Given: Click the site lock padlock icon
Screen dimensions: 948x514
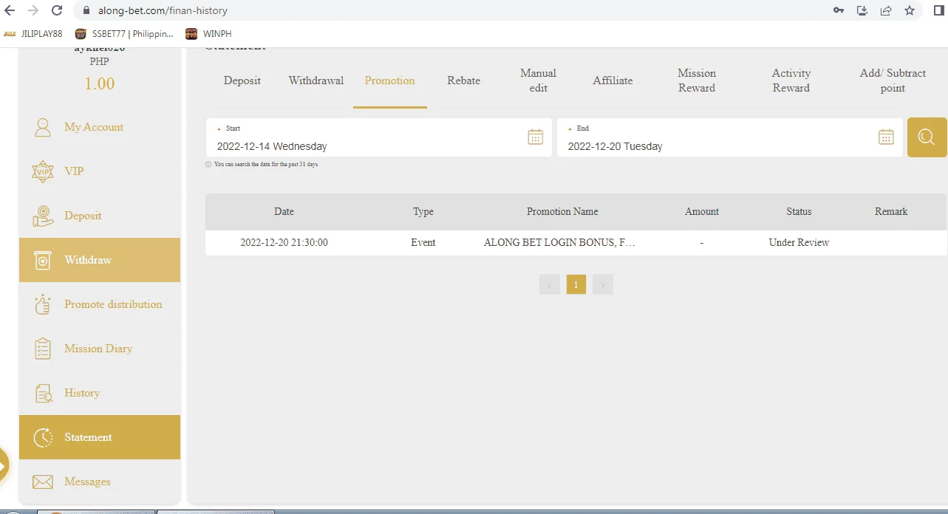Looking at the screenshot, I should tap(86, 10).
